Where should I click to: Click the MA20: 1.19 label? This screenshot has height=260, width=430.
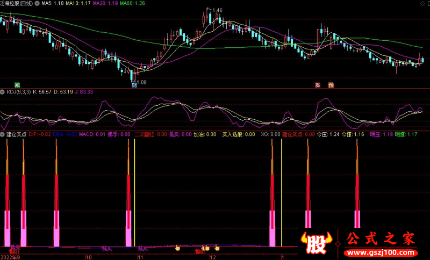coord(105,4)
